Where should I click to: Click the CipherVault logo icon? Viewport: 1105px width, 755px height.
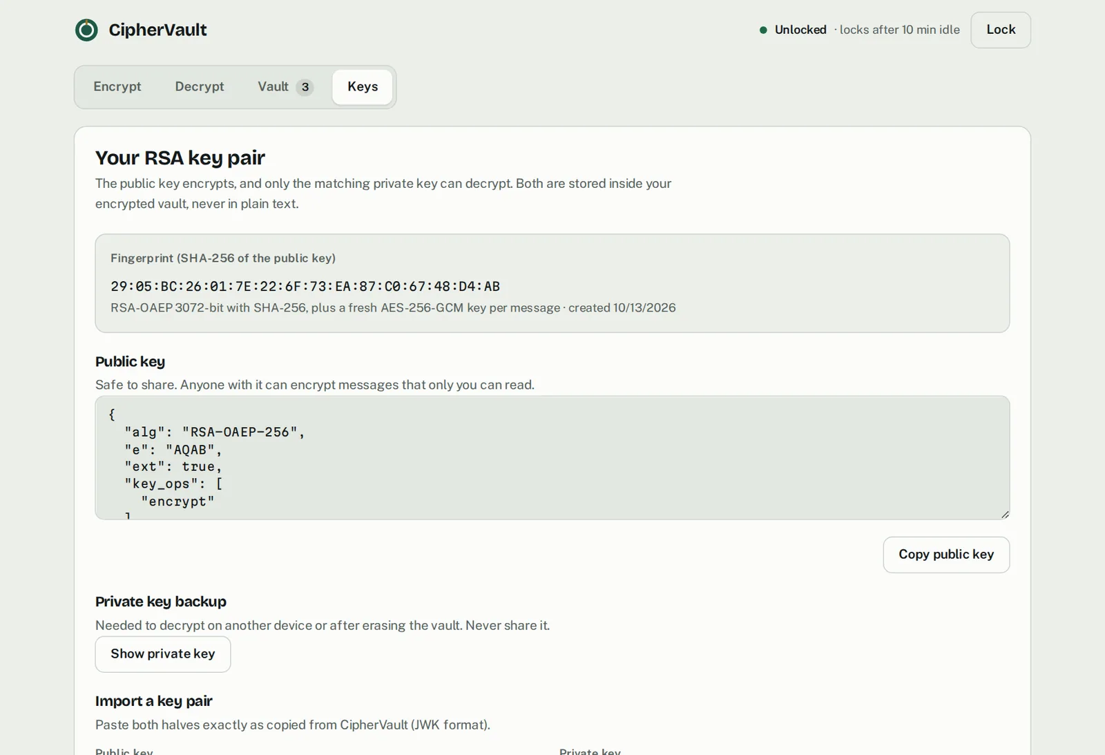[86, 30]
